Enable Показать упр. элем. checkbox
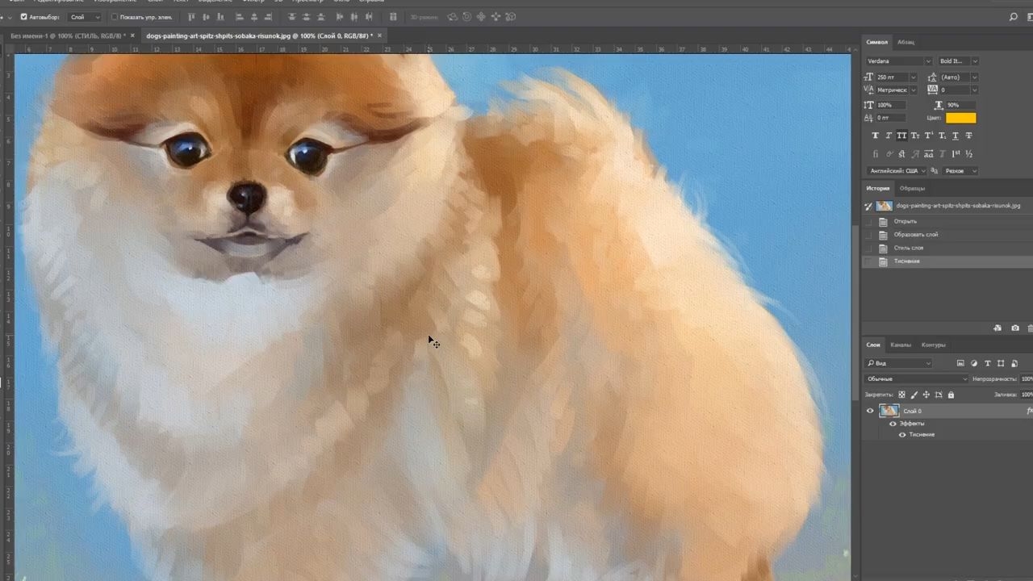The height and width of the screenshot is (581, 1033). [x=113, y=17]
